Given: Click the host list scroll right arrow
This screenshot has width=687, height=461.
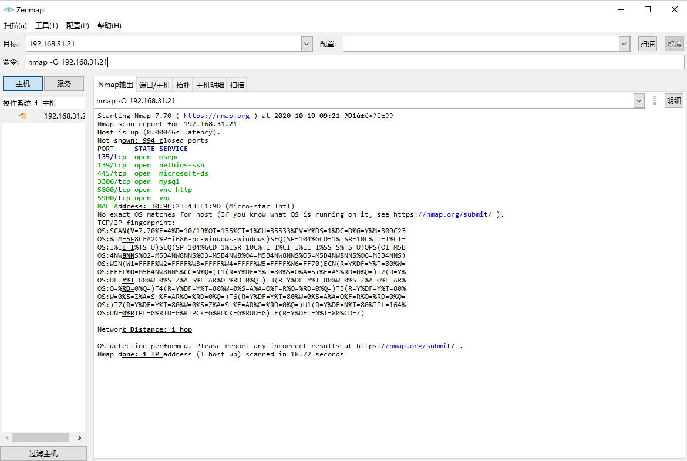Looking at the screenshot, I should pos(79,438).
